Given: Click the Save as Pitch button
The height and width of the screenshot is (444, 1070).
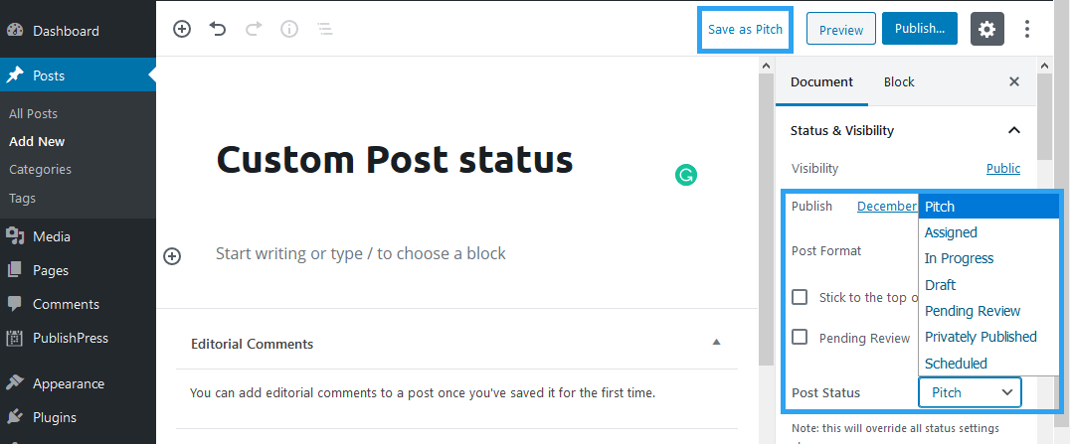Looking at the screenshot, I should 745,30.
